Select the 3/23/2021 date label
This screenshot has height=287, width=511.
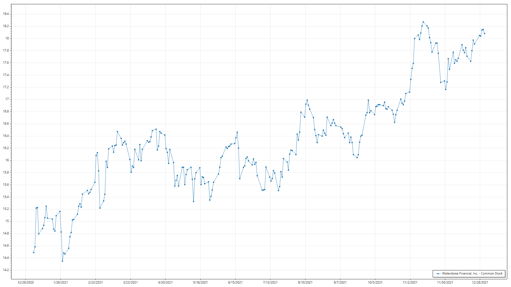pos(130,282)
